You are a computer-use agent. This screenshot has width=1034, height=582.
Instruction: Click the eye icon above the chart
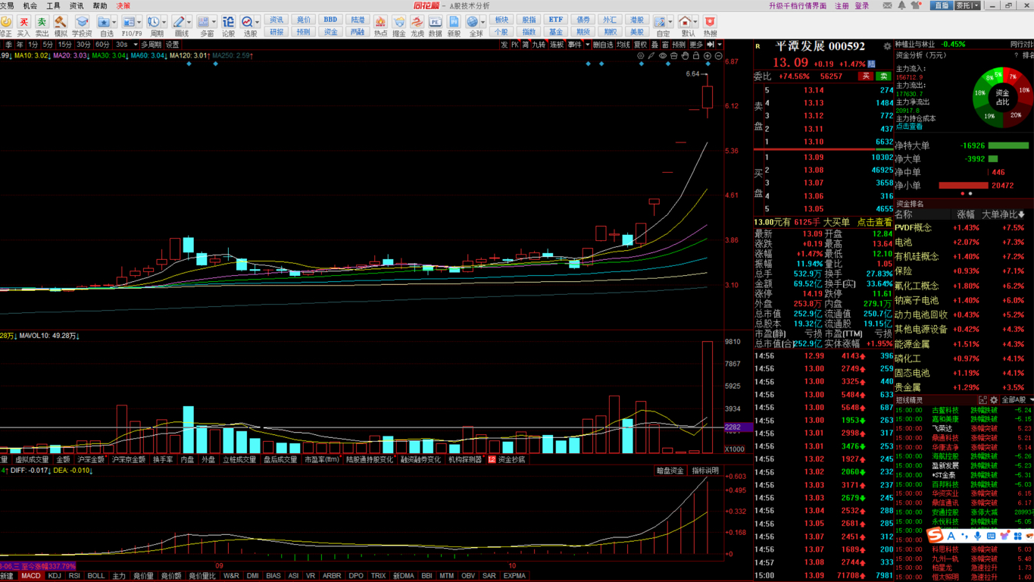663,56
